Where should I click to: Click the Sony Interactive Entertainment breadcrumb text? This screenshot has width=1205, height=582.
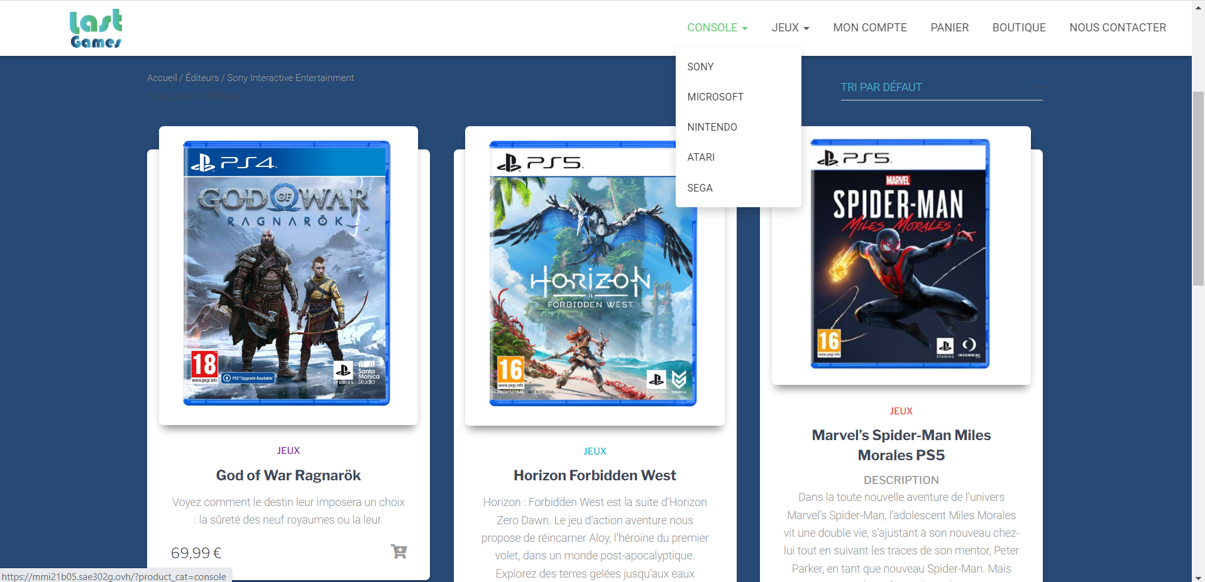tap(290, 78)
